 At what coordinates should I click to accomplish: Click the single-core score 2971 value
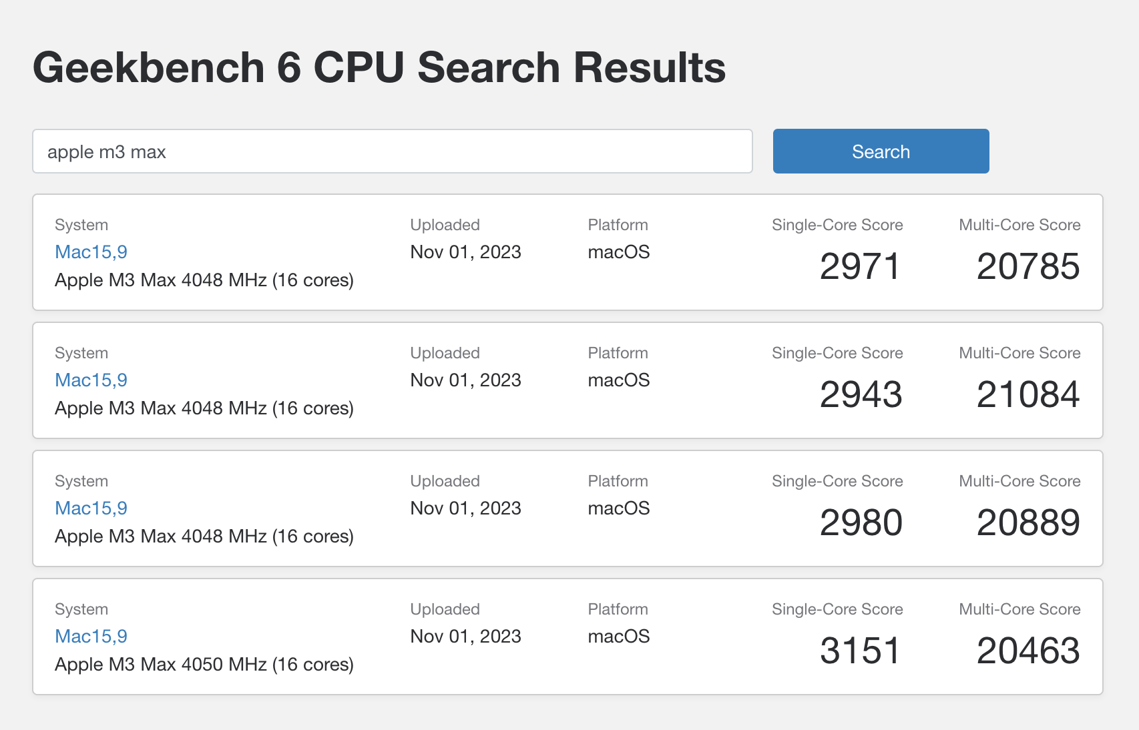pos(860,266)
